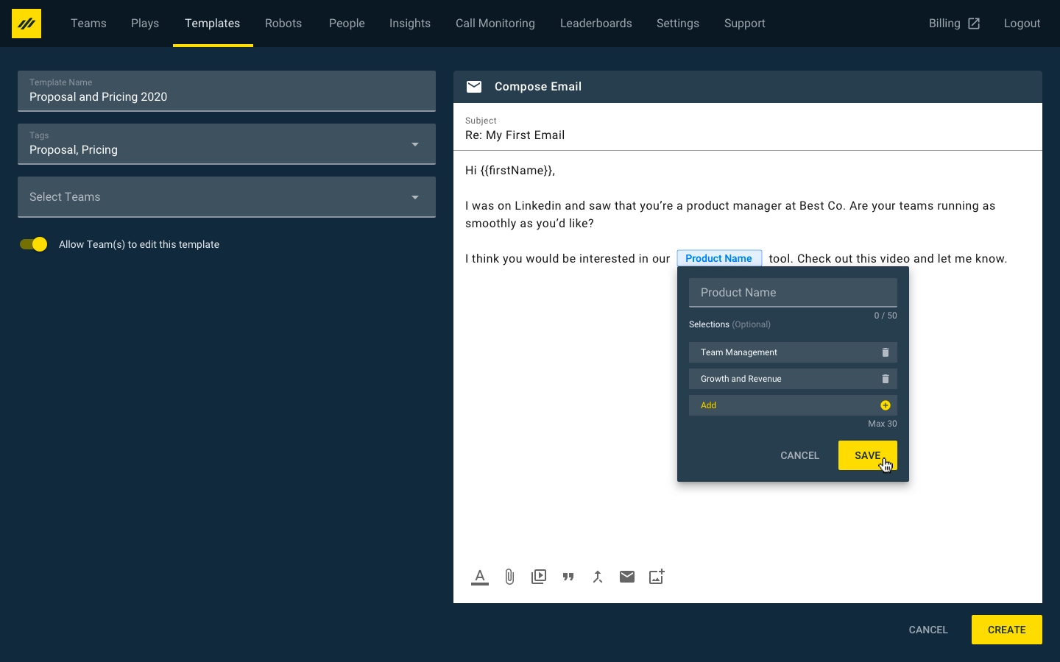The image size is (1060, 662).
Task: Toggle Allow Teams to edit this template
Action: coord(33,244)
